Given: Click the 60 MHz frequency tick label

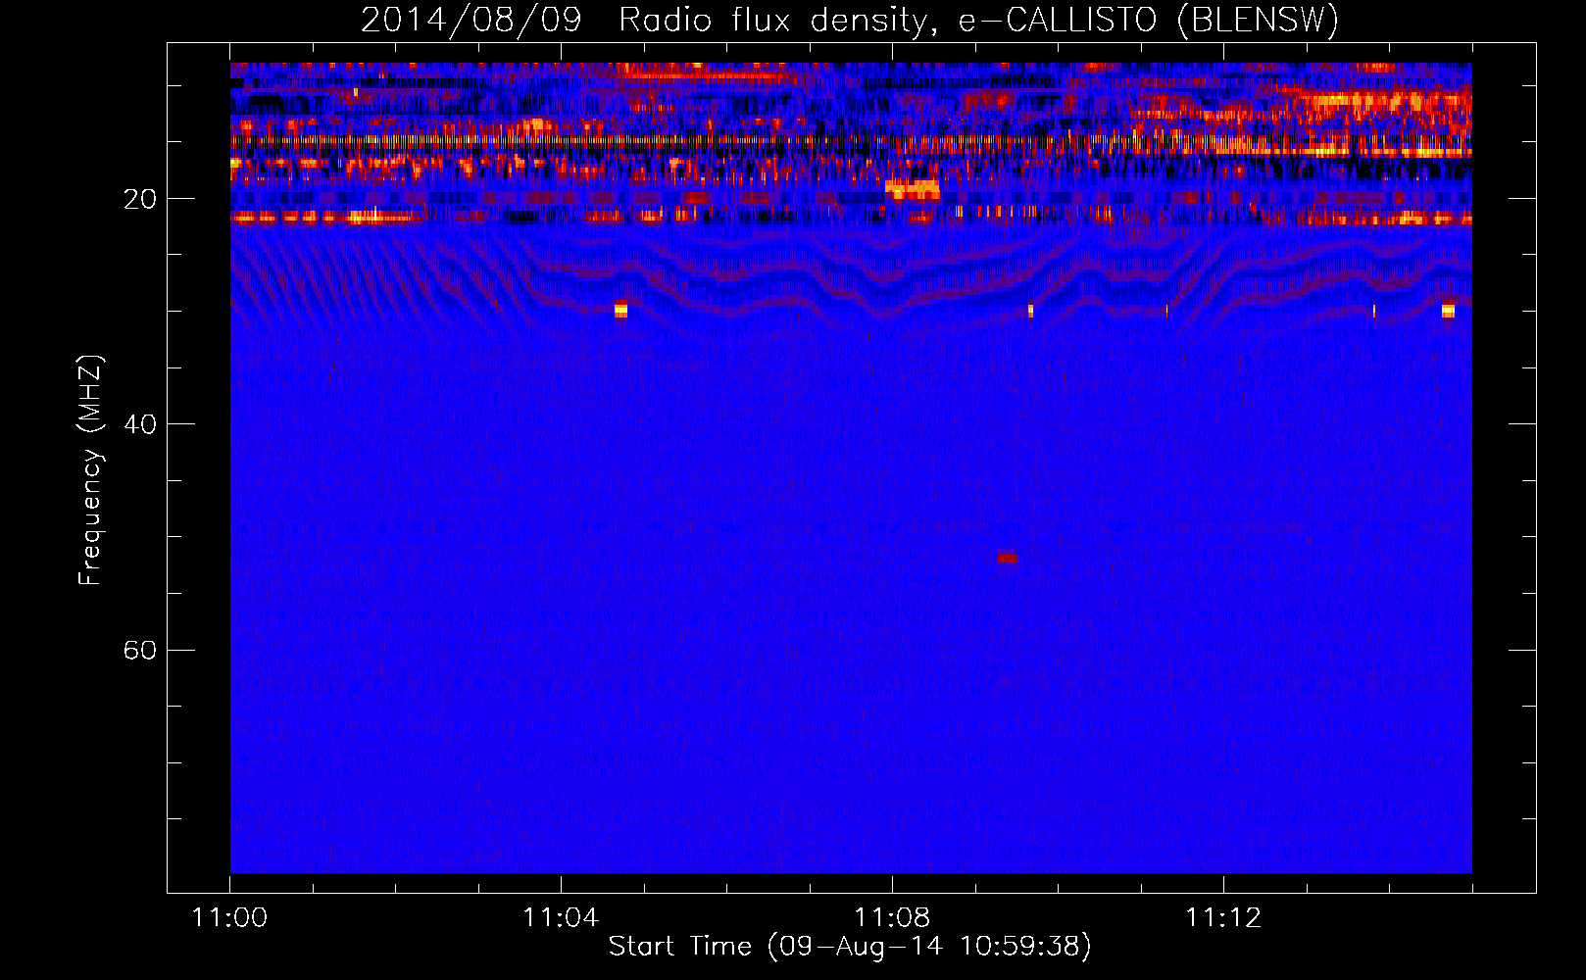Looking at the screenshot, I should [140, 651].
